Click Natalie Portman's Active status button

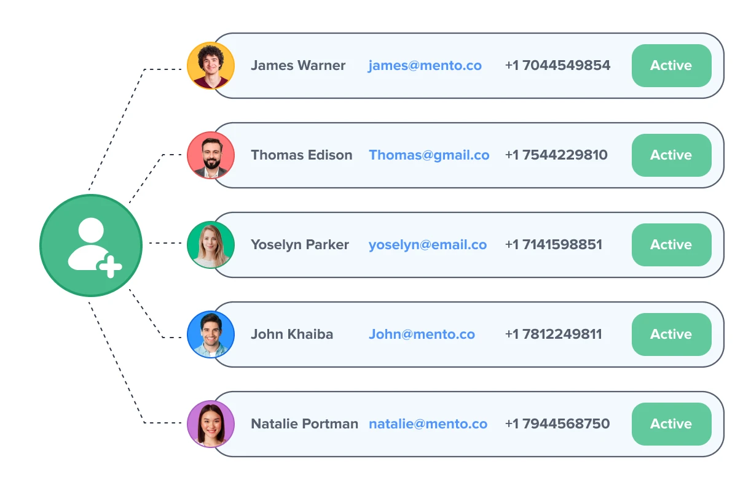click(671, 424)
